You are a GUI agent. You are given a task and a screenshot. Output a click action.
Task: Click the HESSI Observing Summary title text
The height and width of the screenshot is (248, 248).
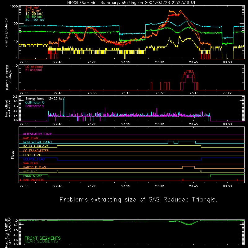click(x=131, y=3)
